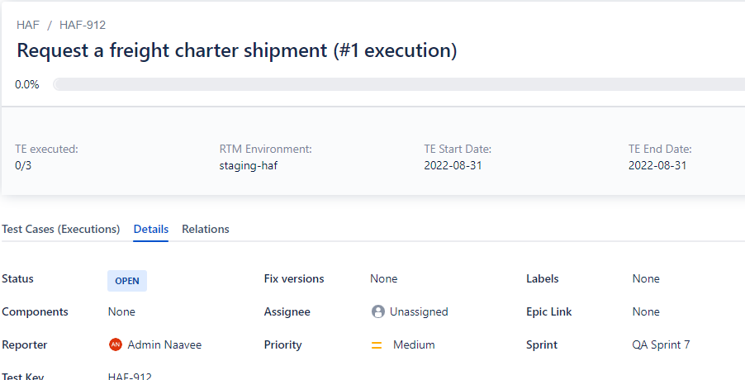Screen dimensions: 745x380
Task: Click the Admin Naavee reporter avatar icon
Action: point(116,344)
